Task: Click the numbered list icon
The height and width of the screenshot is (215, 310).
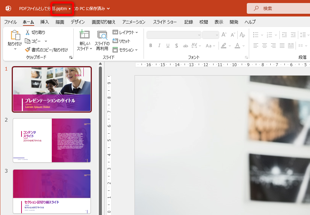Action: [x=269, y=35]
